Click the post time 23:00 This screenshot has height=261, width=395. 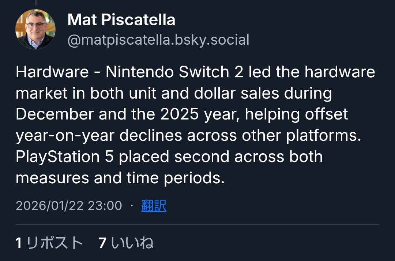[105, 206]
